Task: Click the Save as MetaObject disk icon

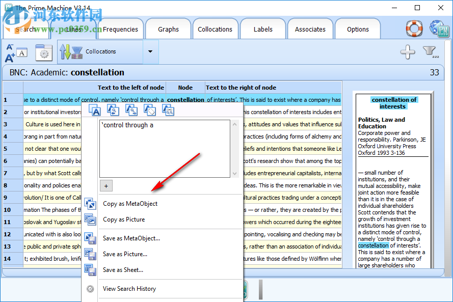Action: pyautogui.click(x=90, y=238)
